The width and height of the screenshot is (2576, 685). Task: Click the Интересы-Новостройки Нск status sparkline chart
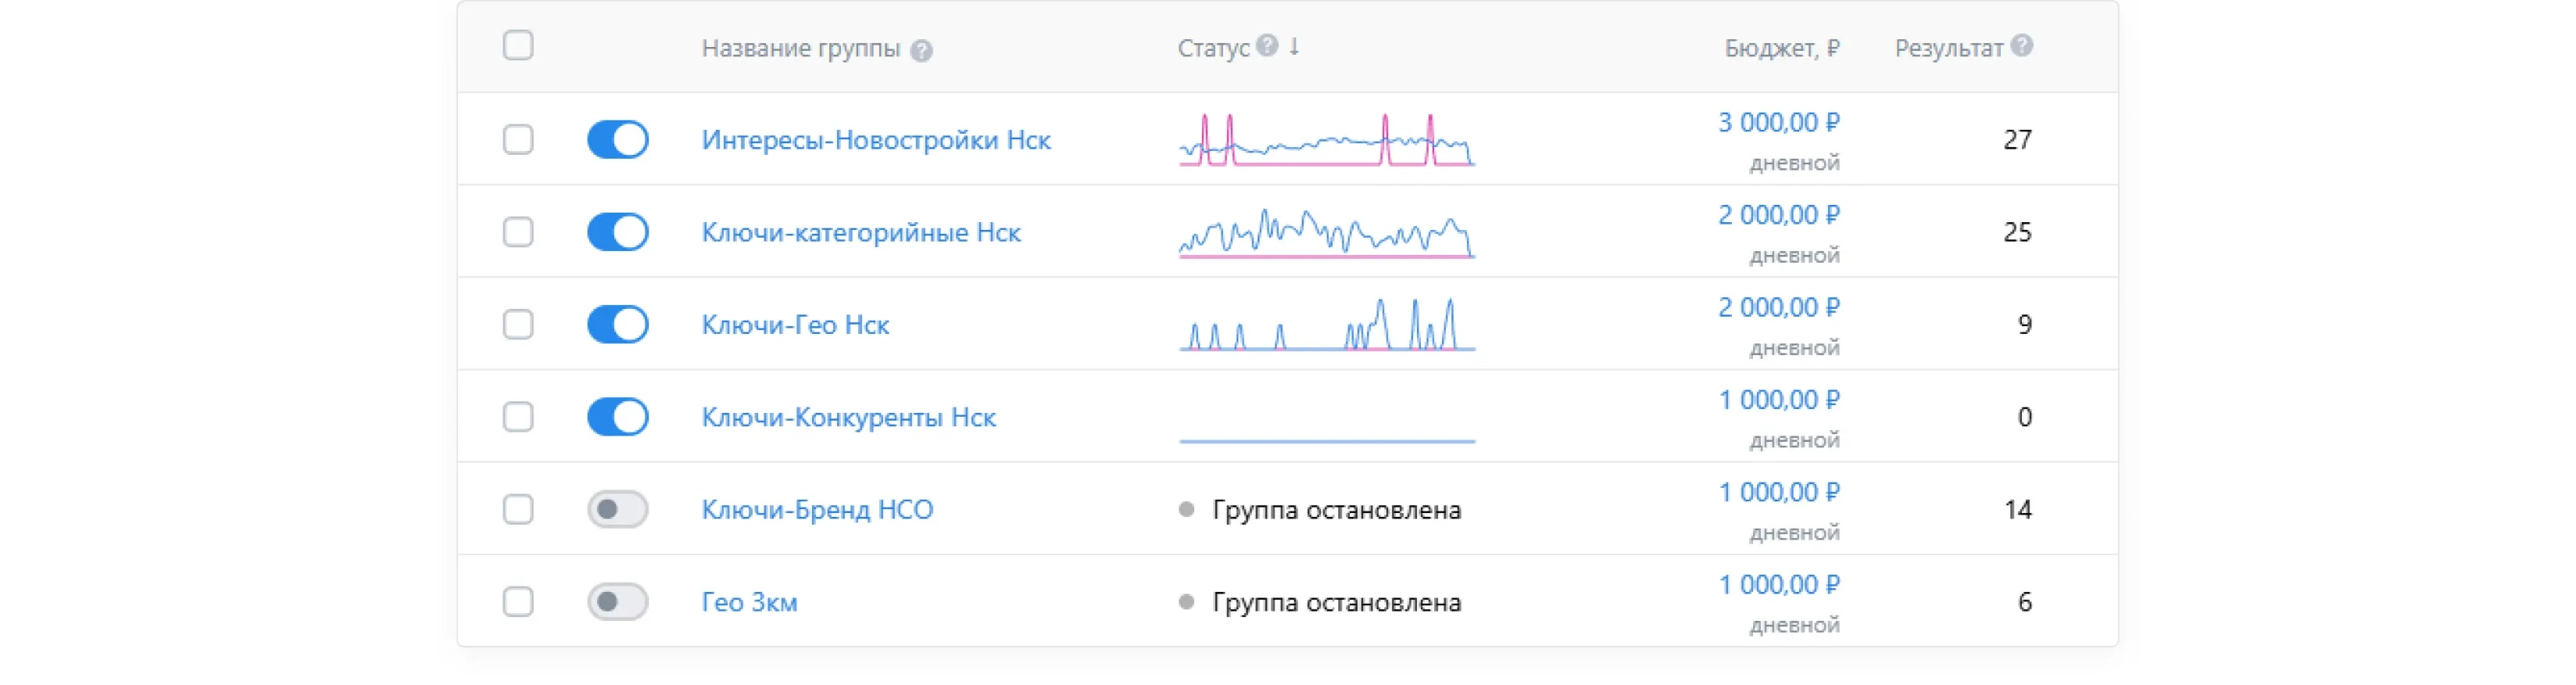pyautogui.click(x=1326, y=140)
